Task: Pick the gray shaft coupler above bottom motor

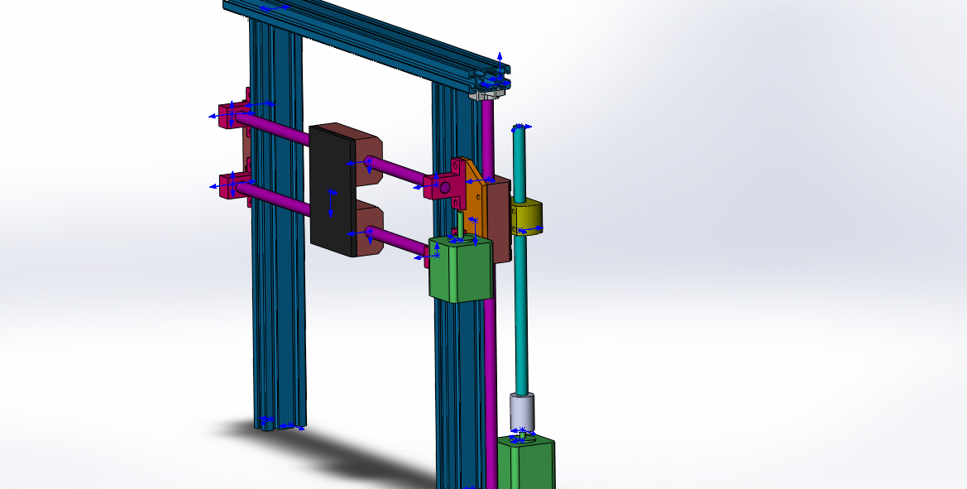Action: [523, 410]
